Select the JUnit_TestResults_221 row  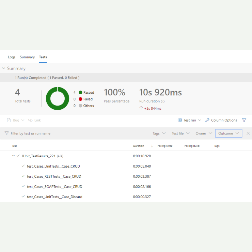tap(126, 156)
